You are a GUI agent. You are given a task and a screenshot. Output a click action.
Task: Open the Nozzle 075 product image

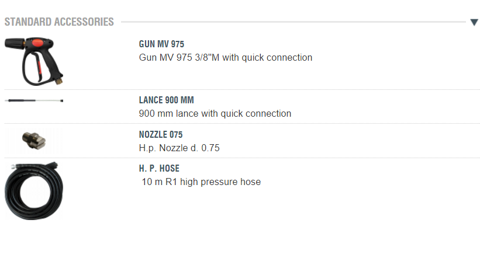click(x=34, y=138)
